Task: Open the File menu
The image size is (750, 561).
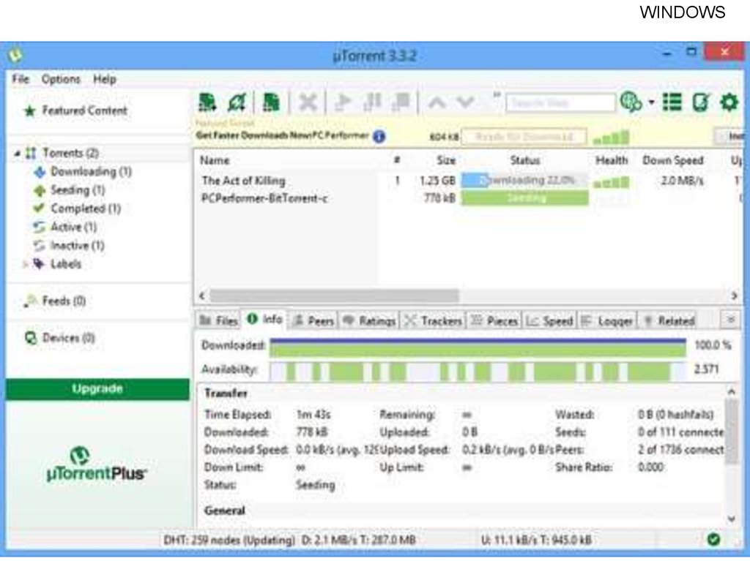Action: click(x=21, y=79)
